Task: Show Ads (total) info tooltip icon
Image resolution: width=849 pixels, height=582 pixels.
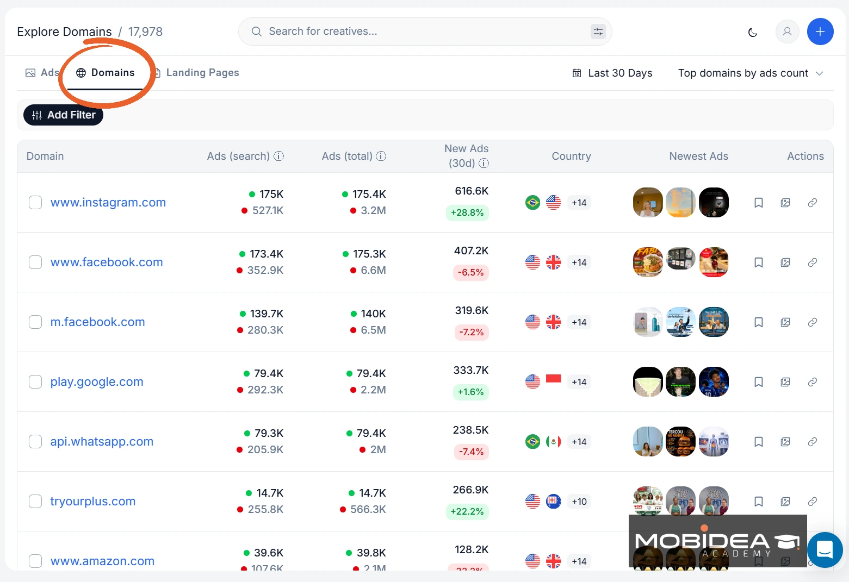Action: (381, 156)
